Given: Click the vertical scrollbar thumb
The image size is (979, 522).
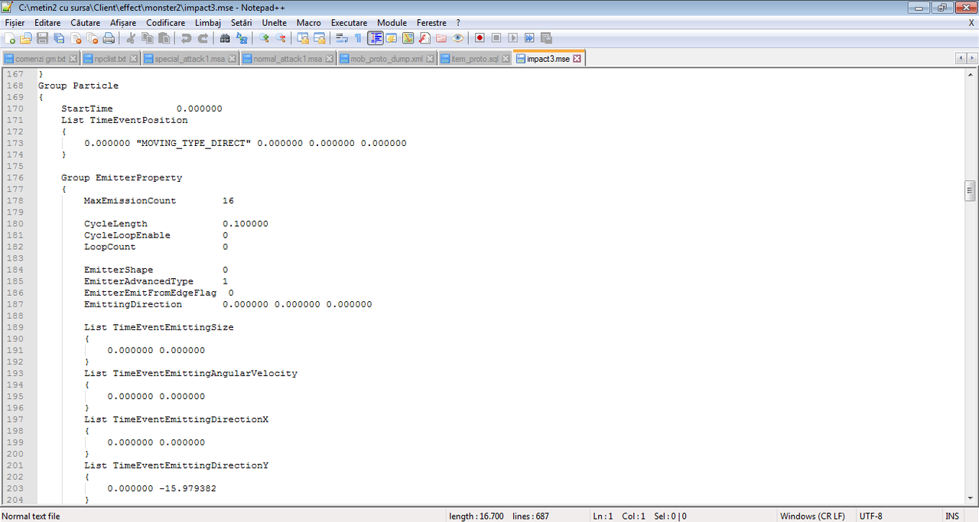Looking at the screenshot, I should coord(970,191).
